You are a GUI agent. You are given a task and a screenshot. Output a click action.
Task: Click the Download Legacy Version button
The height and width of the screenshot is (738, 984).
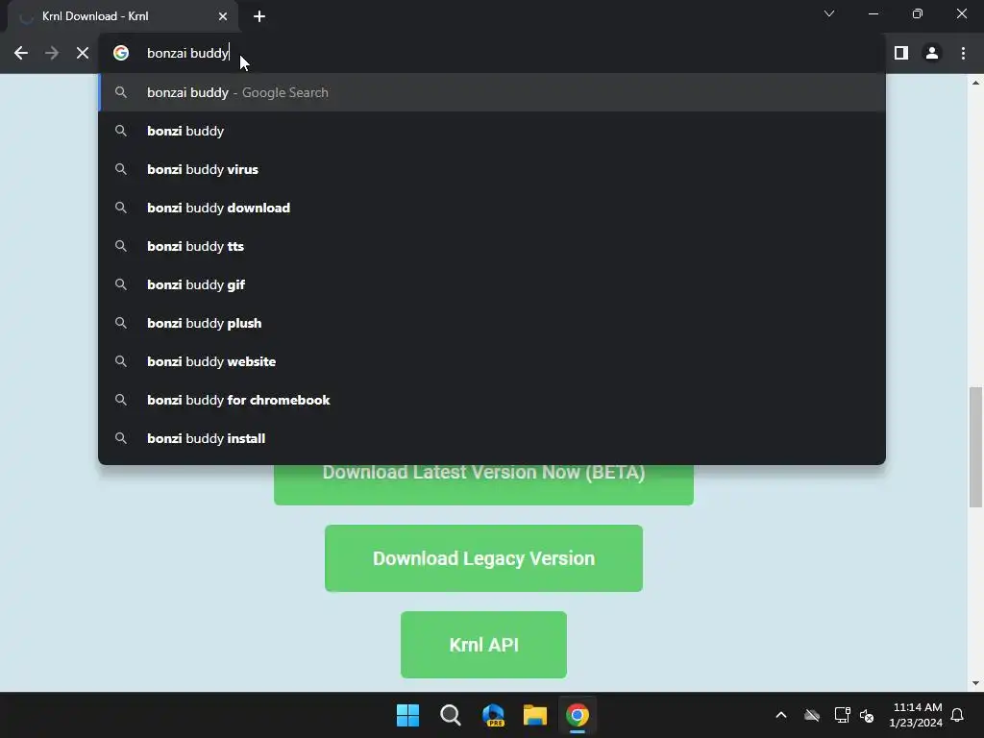coord(483,558)
